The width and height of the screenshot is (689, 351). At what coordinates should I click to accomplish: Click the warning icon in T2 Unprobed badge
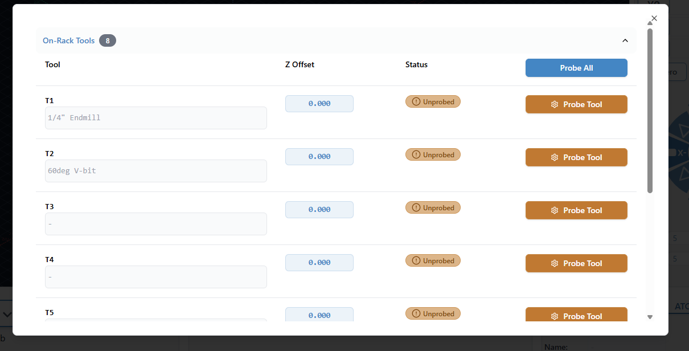point(416,155)
